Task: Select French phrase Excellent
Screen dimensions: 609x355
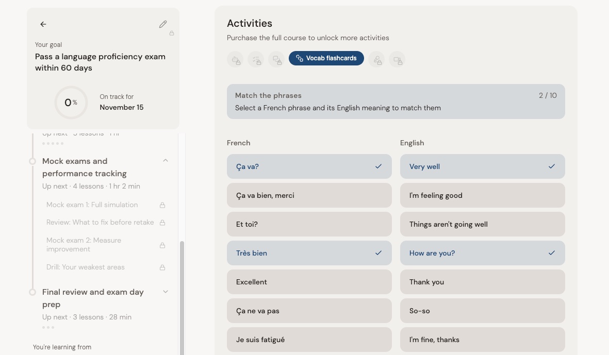Action: pyautogui.click(x=309, y=282)
